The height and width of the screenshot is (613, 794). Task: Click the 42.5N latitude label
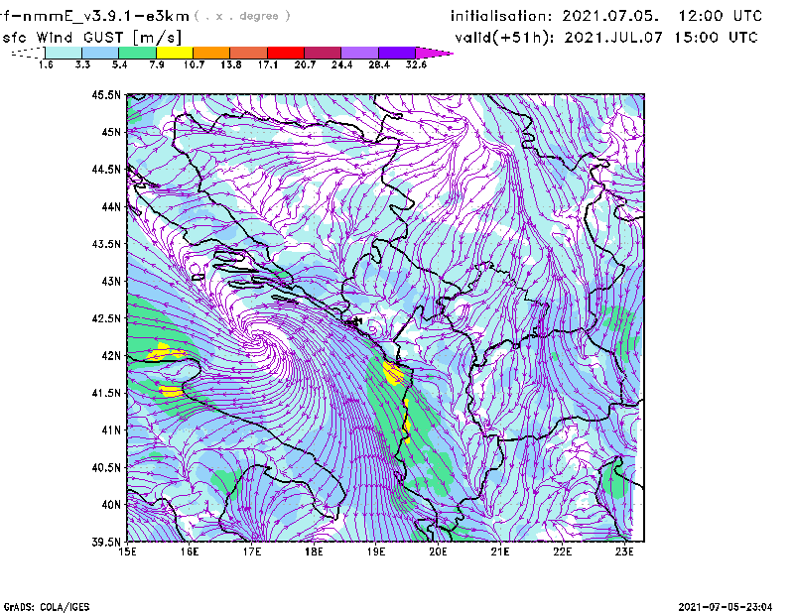(106, 318)
